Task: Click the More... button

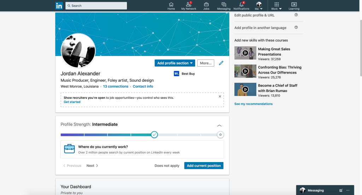Action: pos(205,63)
